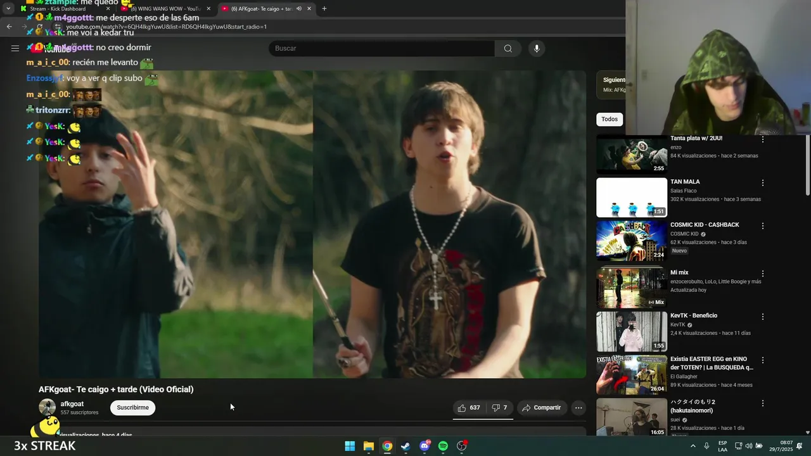Open the afkgoat channel name link

point(72,404)
